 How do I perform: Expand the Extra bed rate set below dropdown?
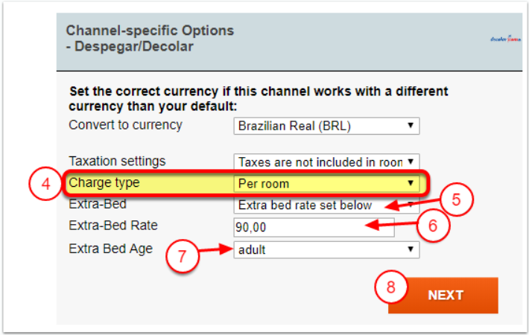326,205
